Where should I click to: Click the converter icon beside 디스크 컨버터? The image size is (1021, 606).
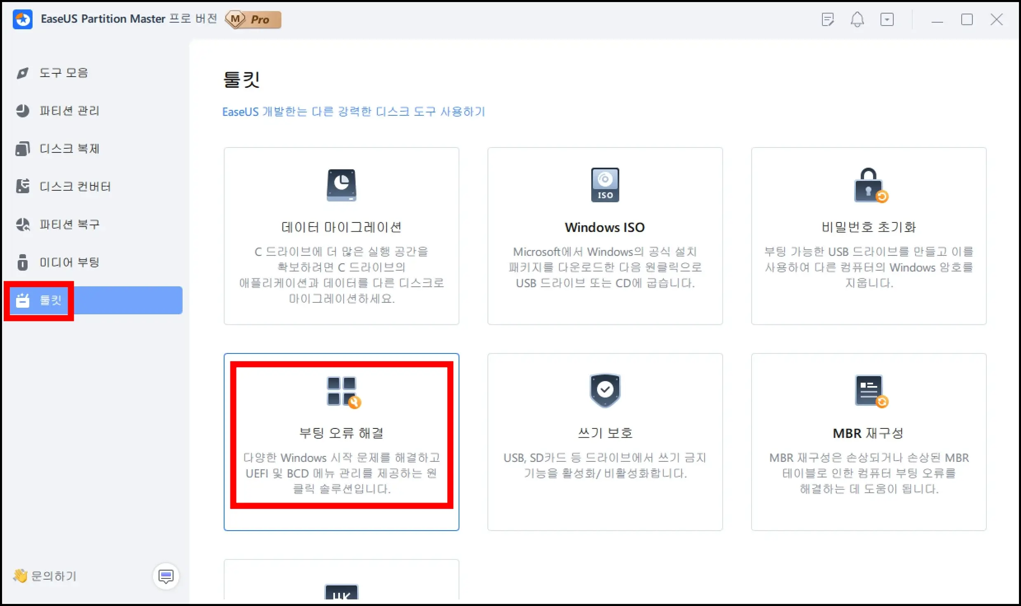pos(23,186)
